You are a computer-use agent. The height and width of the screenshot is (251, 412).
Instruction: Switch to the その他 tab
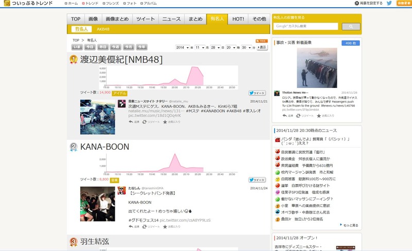(x=259, y=19)
